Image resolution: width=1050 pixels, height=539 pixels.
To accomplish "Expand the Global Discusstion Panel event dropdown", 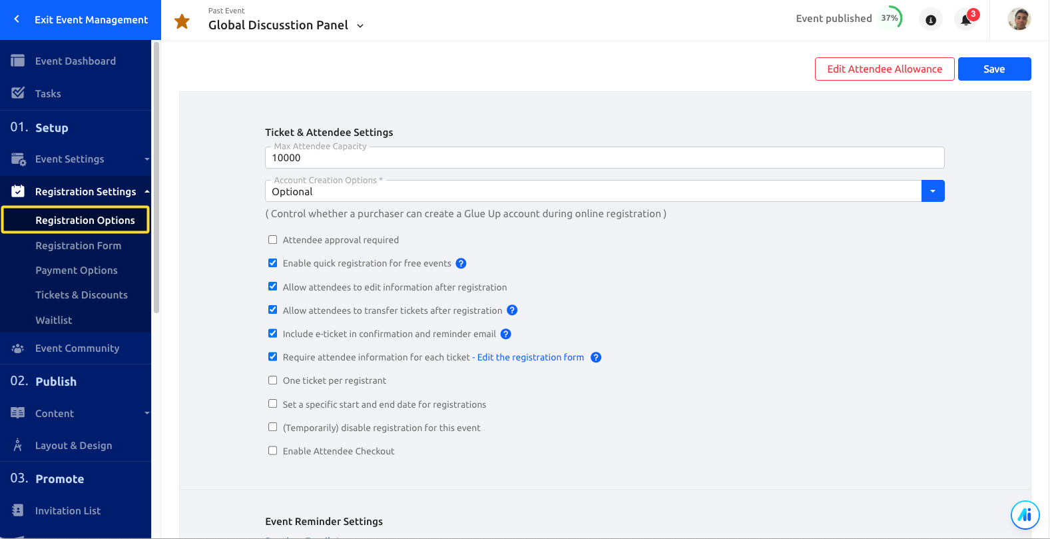I will pos(360,26).
